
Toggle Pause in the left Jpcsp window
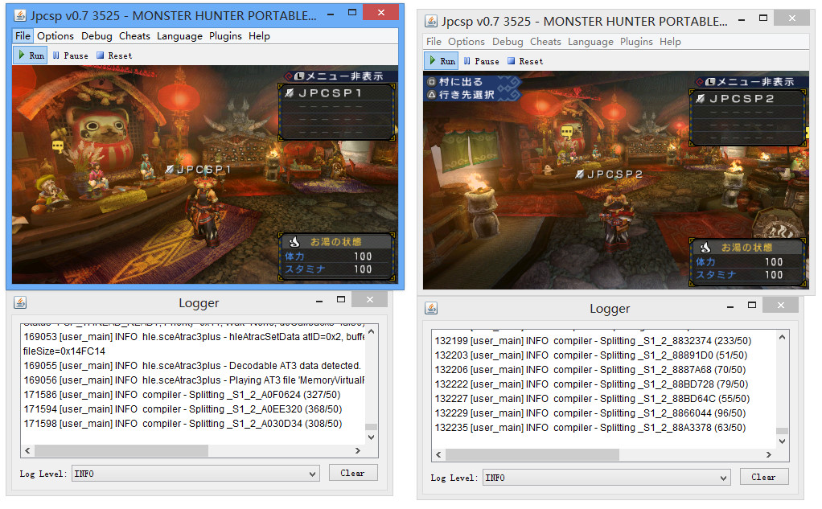pyautogui.click(x=70, y=55)
